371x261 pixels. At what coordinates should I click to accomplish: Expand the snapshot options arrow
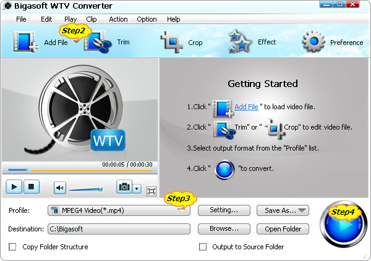(x=137, y=189)
